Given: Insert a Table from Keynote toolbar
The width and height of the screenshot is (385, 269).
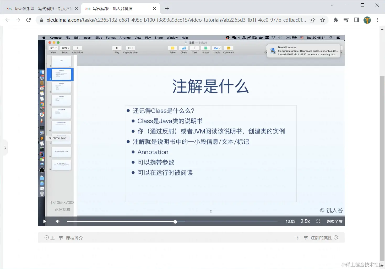Looking at the screenshot, I should coord(172,48).
